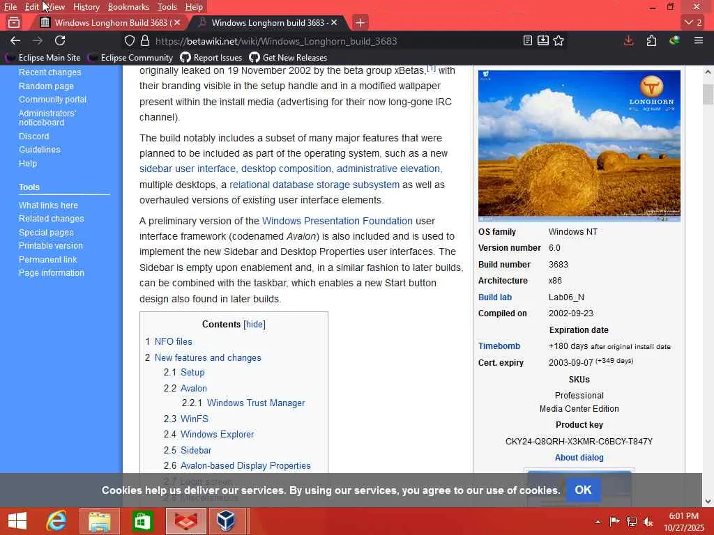The width and height of the screenshot is (714, 535).
Task: Open Eclipse Community bookmark
Action: [x=130, y=57]
